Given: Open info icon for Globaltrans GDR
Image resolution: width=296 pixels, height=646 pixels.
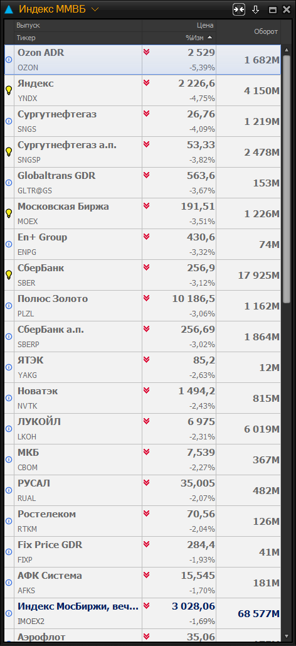Looking at the screenshot, I should (x=9, y=183).
